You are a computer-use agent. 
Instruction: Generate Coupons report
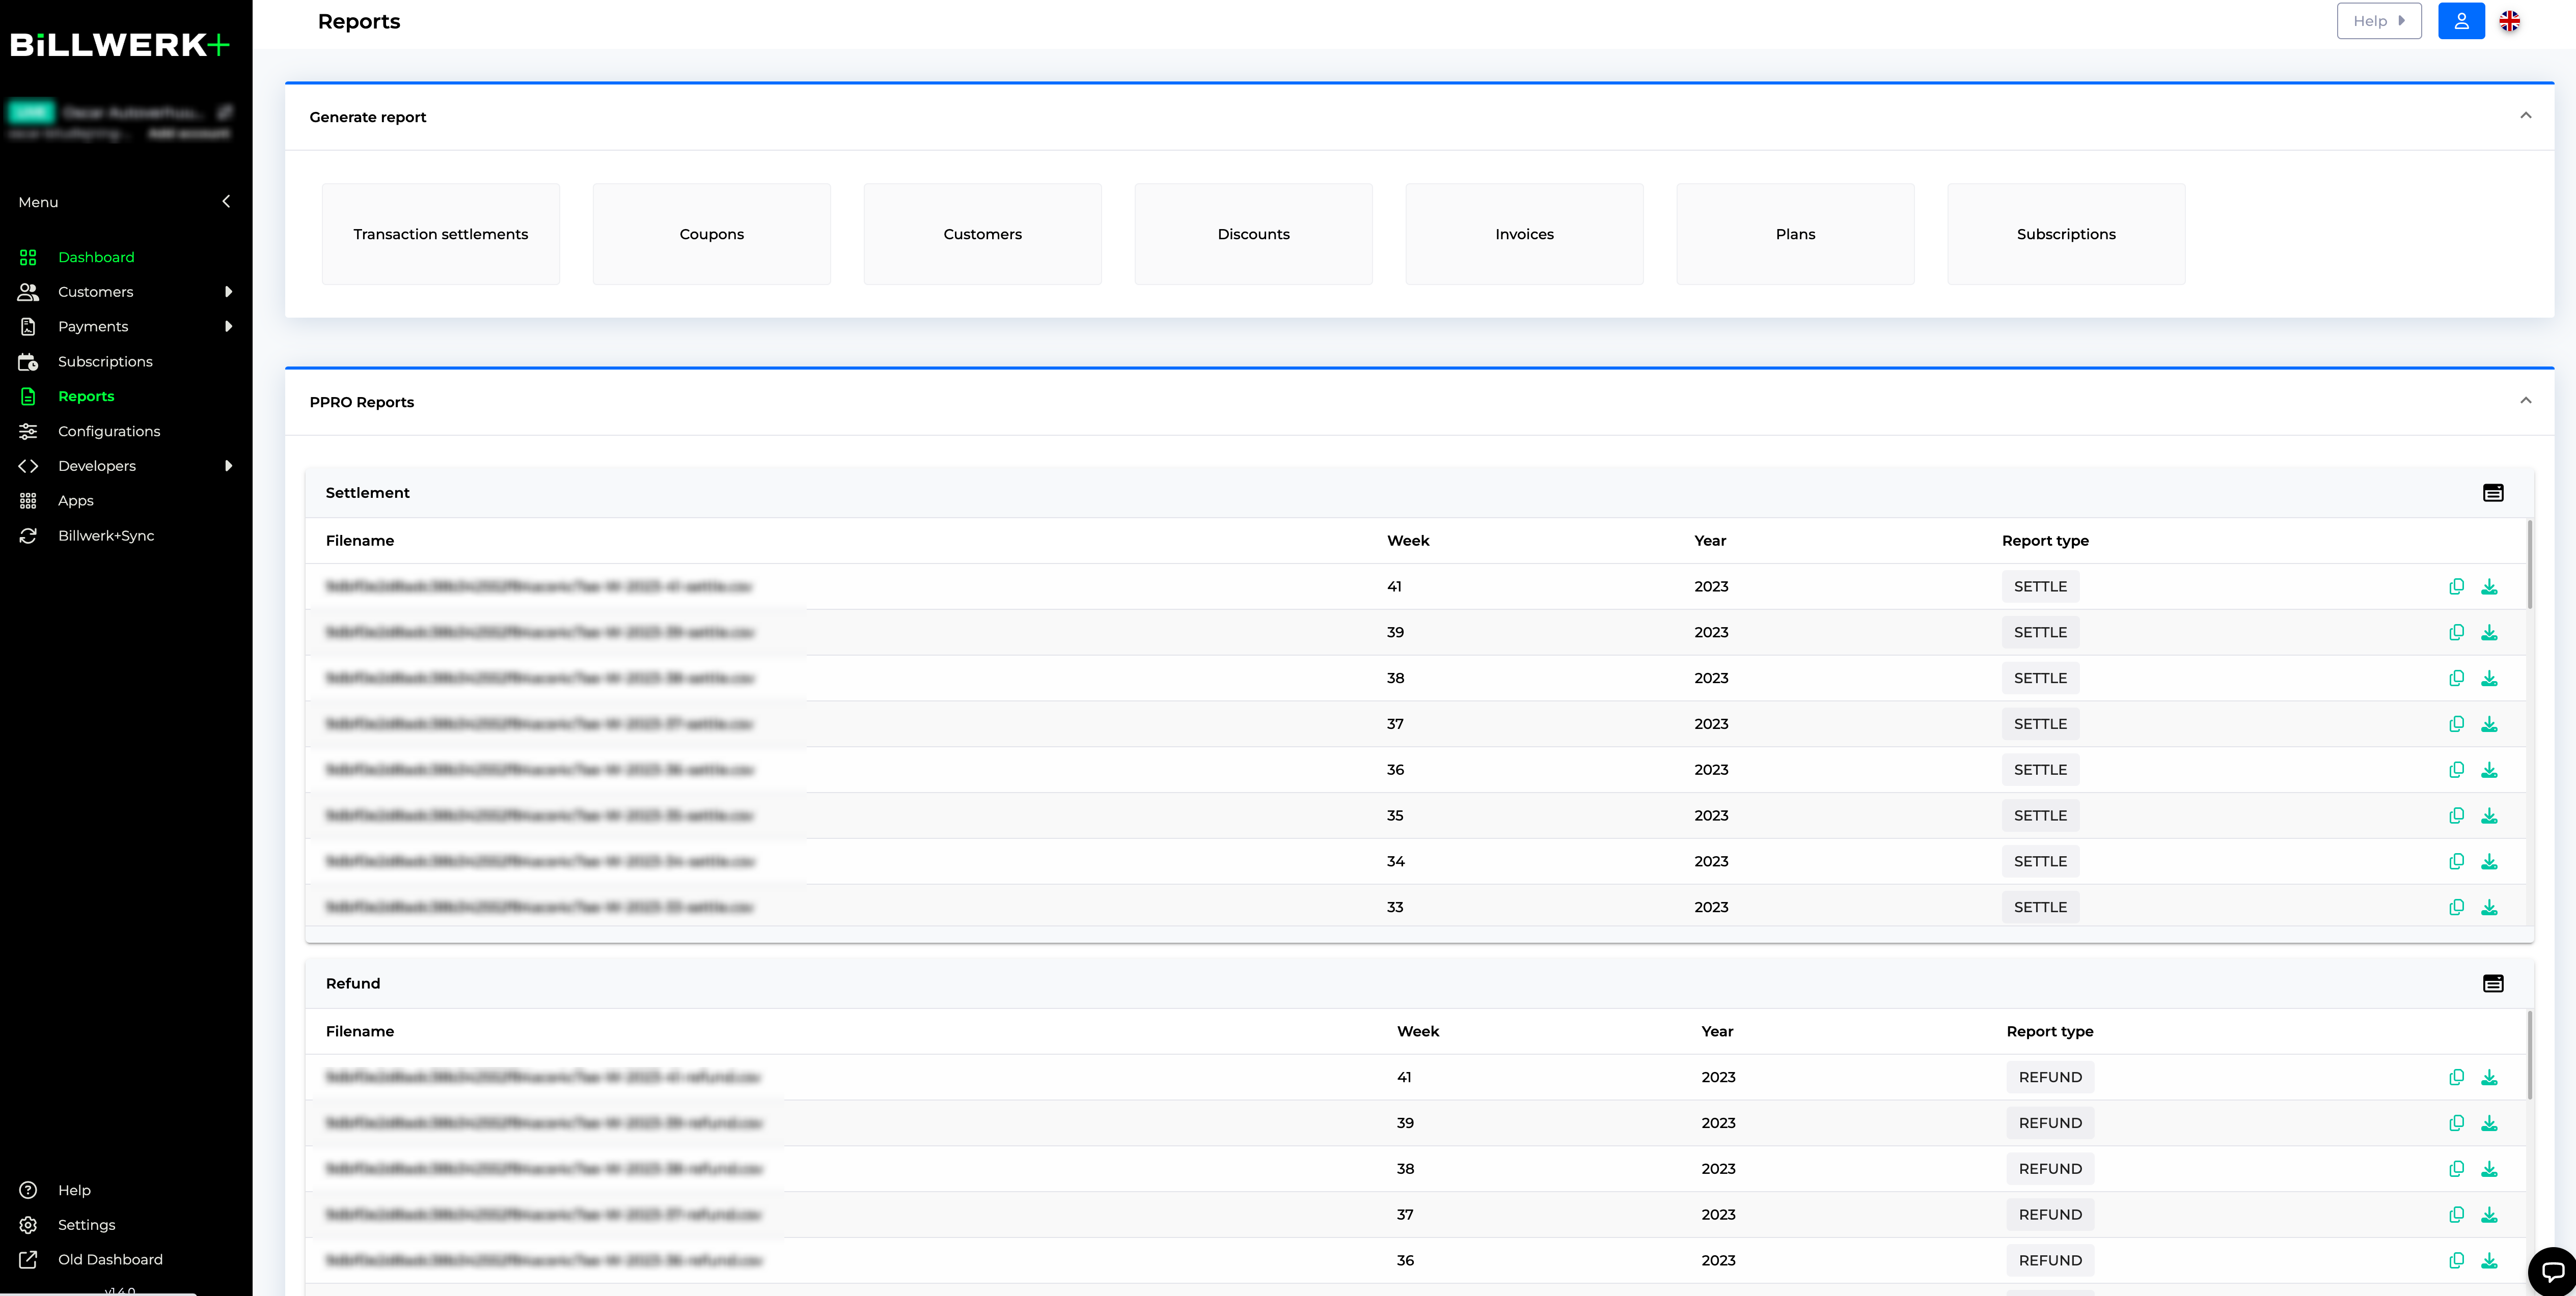point(712,234)
